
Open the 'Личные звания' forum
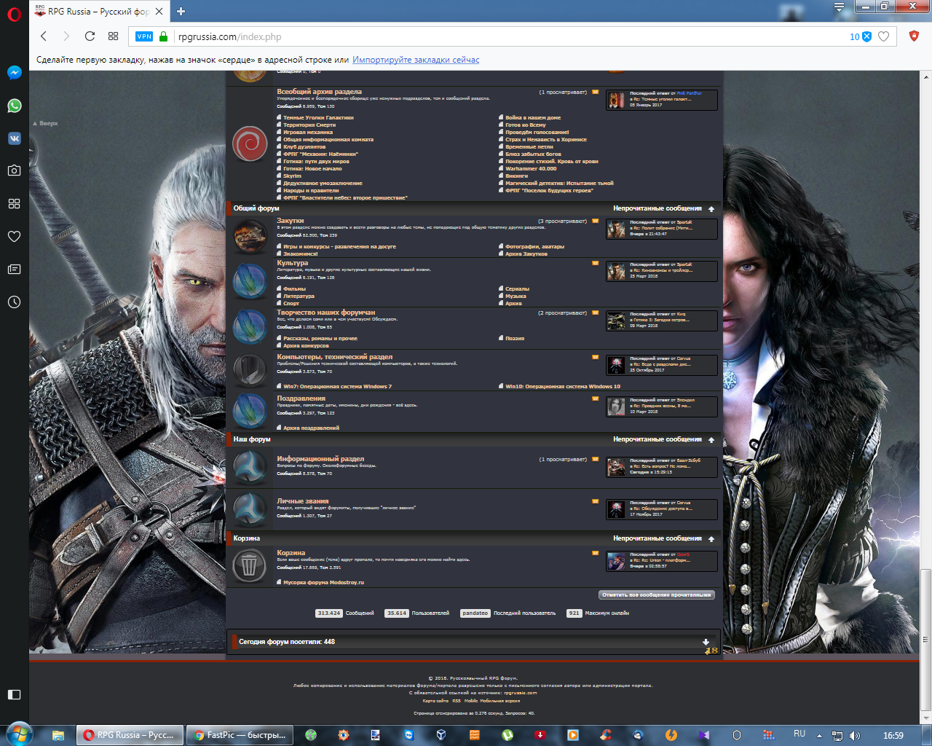coord(303,501)
